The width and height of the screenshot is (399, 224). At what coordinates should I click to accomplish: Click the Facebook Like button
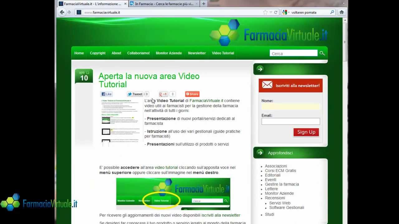click(106, 94)
